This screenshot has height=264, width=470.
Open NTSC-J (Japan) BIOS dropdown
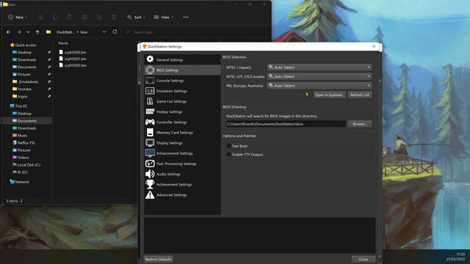pyautogui.click(x=319, y=67)
